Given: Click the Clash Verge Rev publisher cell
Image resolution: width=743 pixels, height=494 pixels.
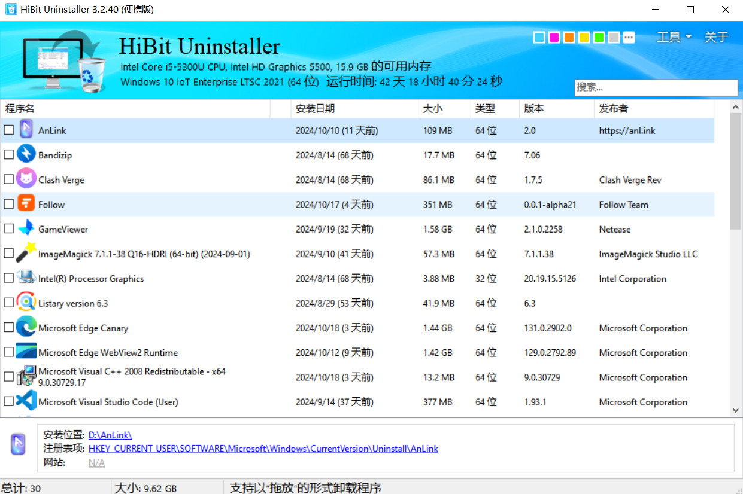Looking at the screenshot, I should pos(630,180).
